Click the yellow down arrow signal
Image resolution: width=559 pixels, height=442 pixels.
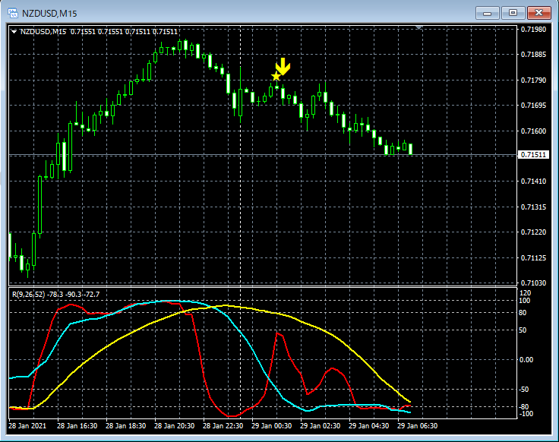pos(283,66)
